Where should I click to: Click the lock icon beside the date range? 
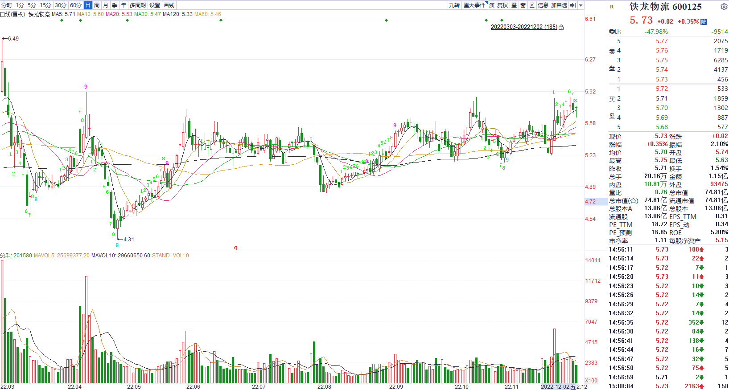[561, 27]
